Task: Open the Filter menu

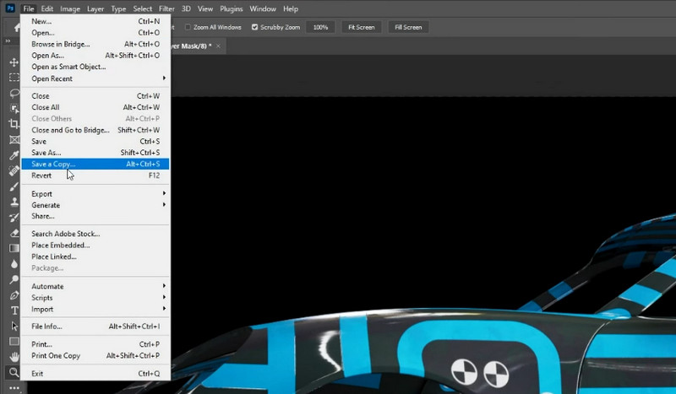Action: point(166,8)
